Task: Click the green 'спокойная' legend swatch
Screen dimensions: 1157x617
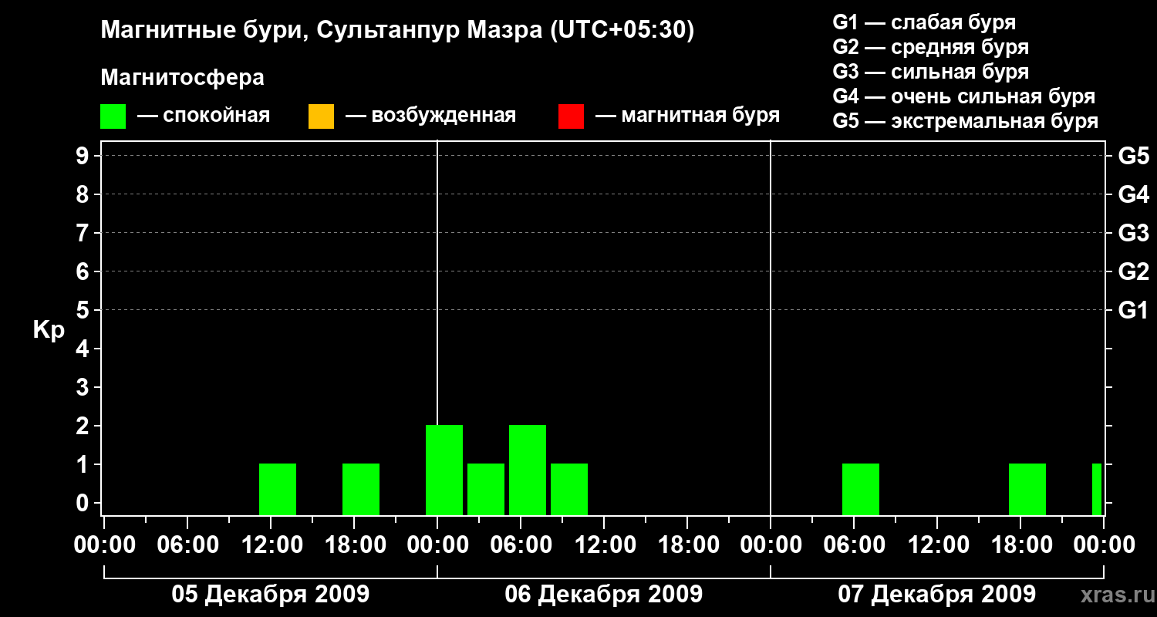Action: (x=113, y=116)
